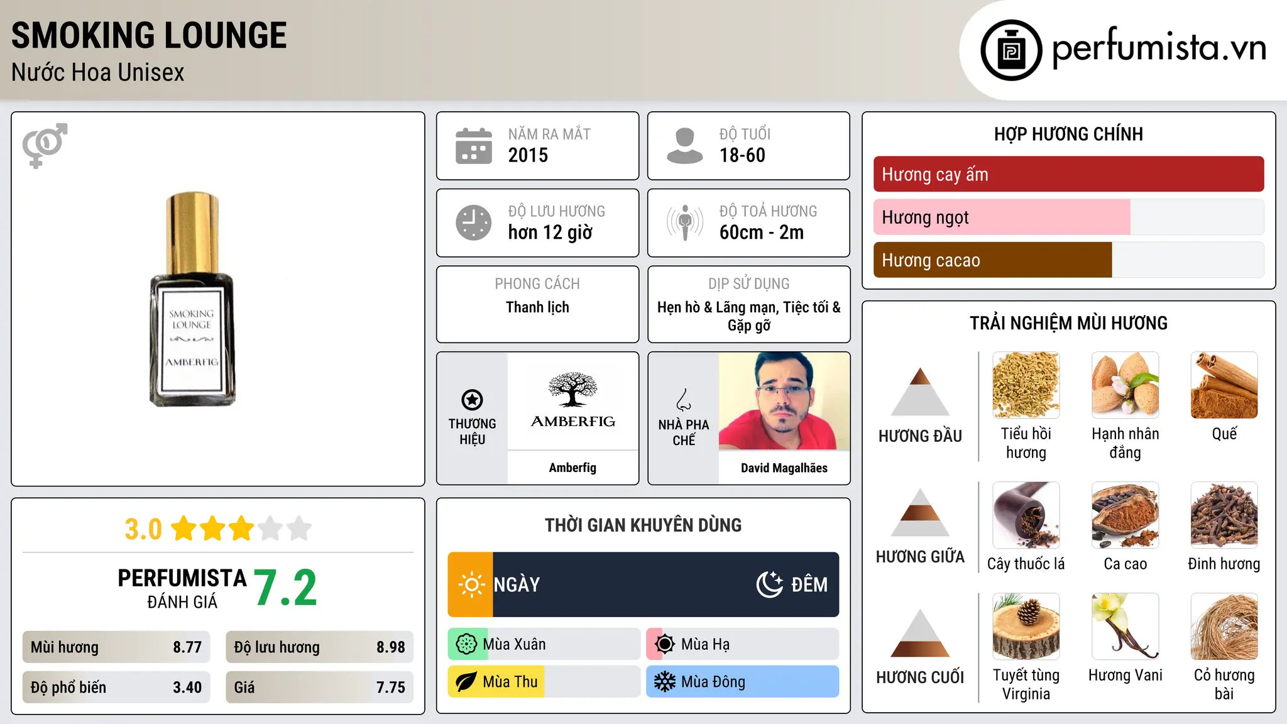
Task: Select the Tiểu hồi hương note image
Action: (x=1026, y=385)
